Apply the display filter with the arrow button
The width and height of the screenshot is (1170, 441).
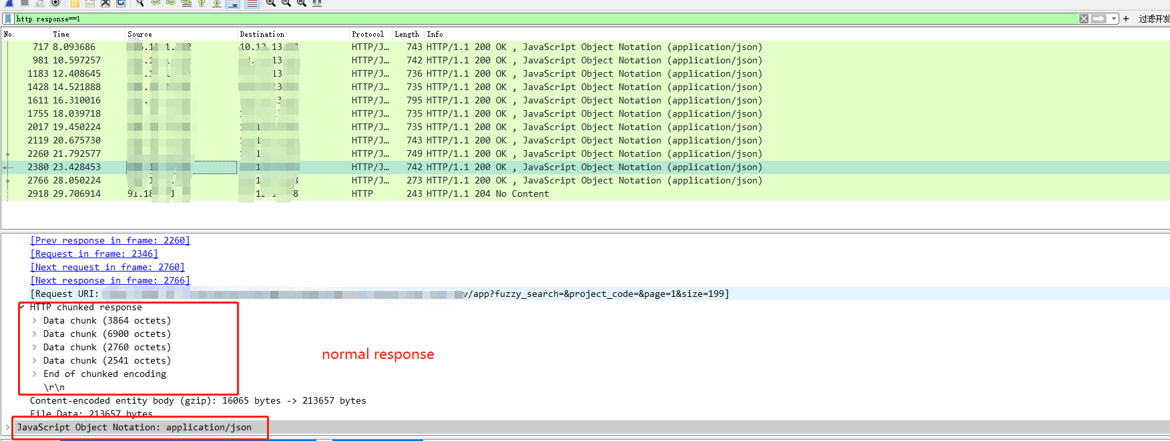tap(1099, 19)
